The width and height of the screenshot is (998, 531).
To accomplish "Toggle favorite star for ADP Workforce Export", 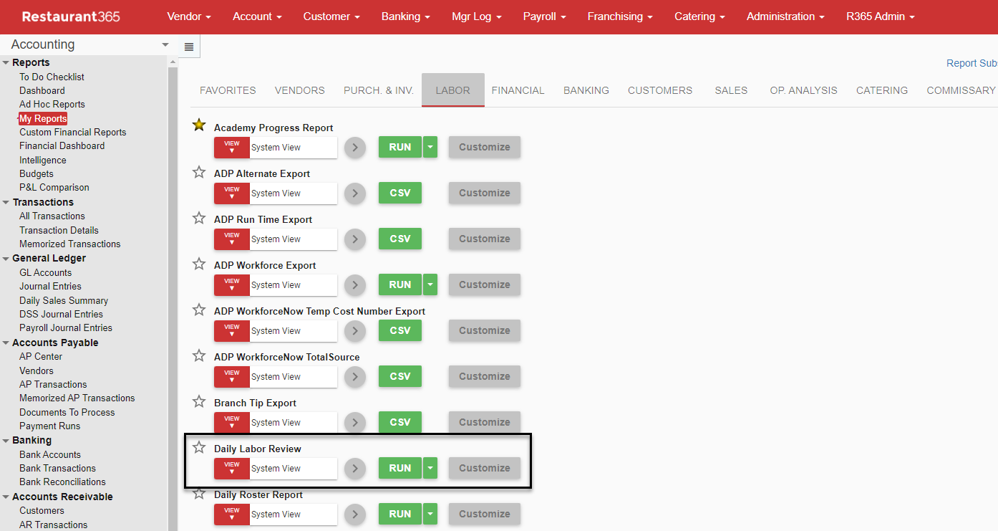I will click(x=199, y=264).
